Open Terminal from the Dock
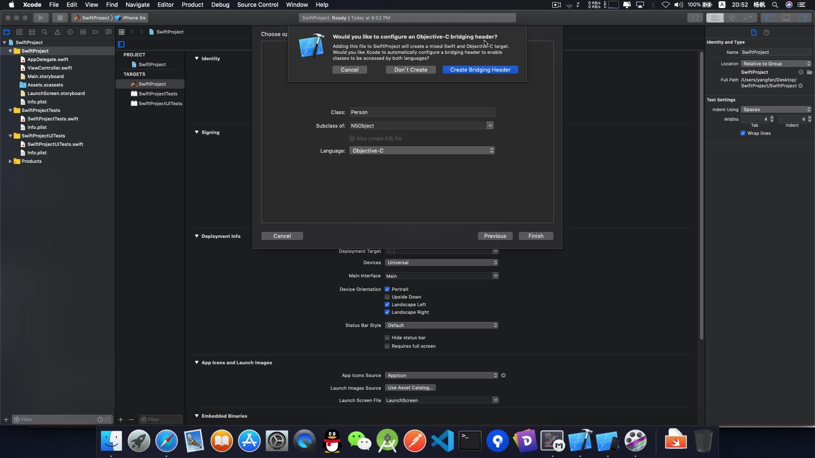 point(470,441)
